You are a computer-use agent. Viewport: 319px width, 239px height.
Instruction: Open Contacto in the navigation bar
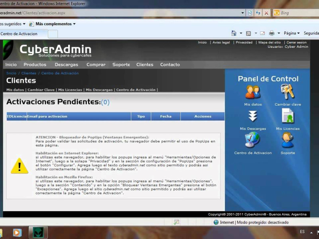click(x=170, y=65)
